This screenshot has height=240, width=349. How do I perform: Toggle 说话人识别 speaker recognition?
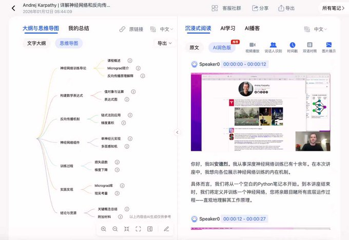[273, 48]
